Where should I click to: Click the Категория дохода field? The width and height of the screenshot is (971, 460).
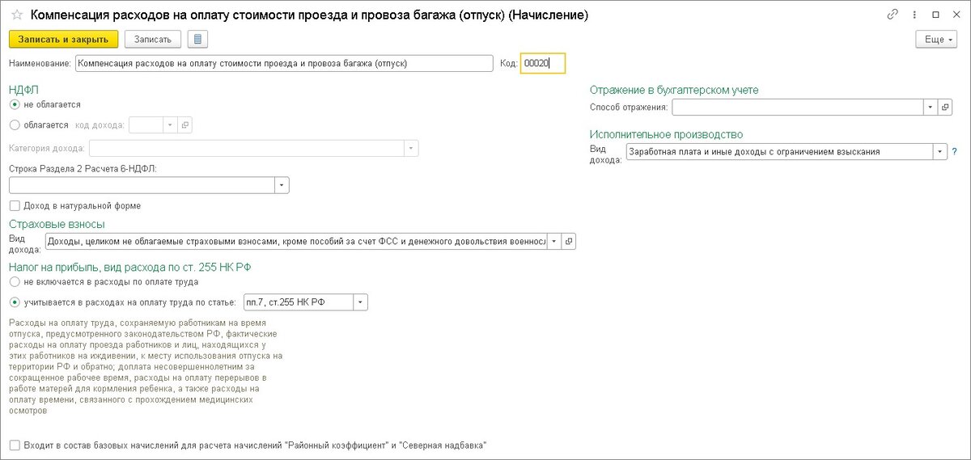pos(247,149)
